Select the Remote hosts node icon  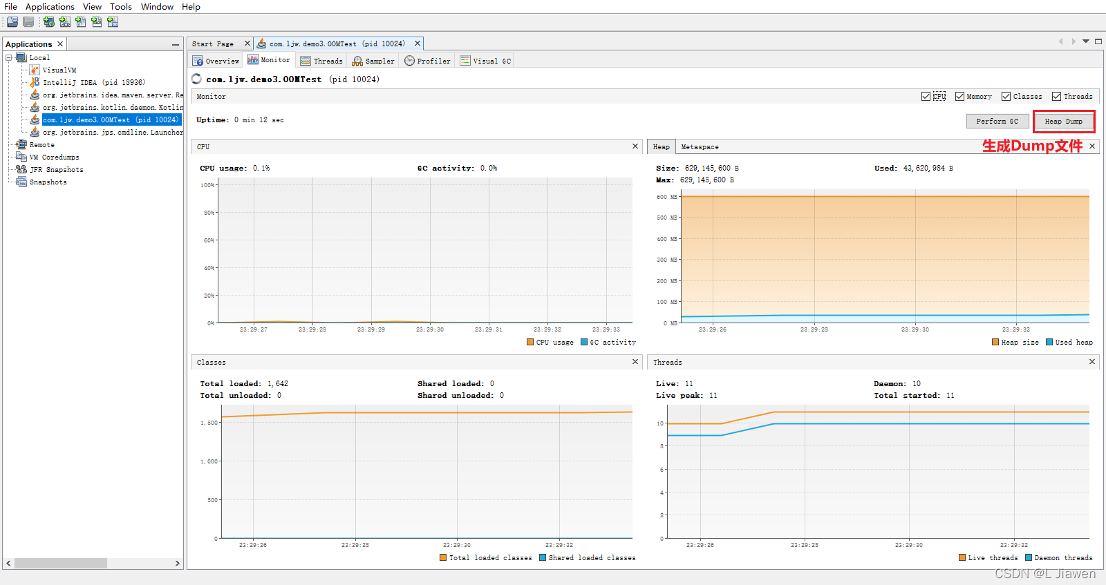21,144
